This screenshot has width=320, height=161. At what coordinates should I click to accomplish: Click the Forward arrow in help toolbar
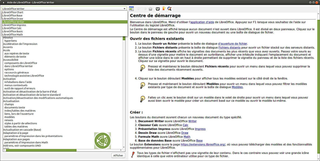[145, 9]
